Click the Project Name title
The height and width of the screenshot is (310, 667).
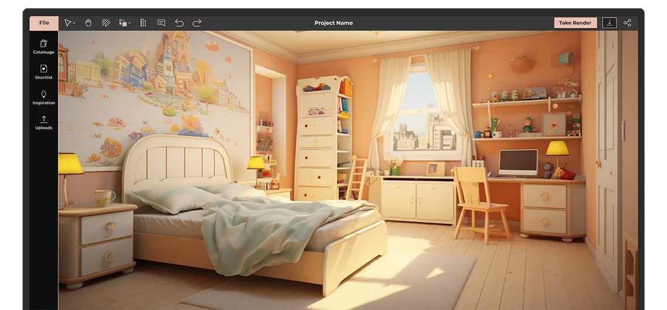[x=333, y=23]
